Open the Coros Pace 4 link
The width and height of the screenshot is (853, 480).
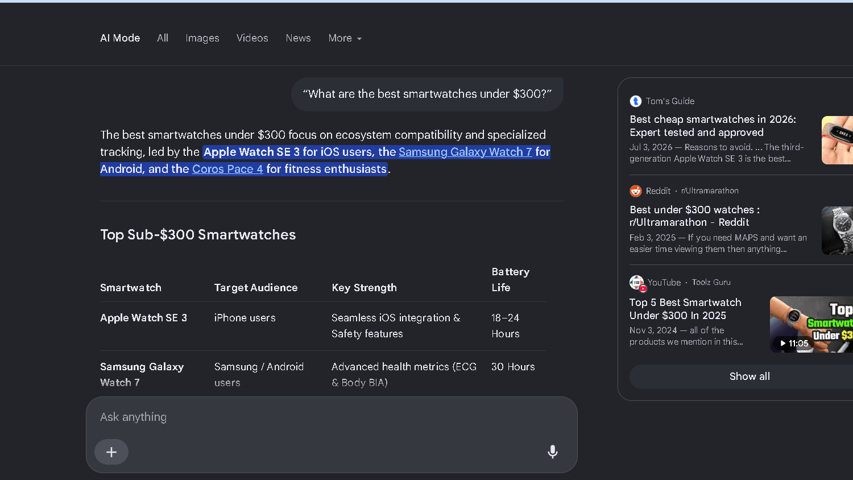(x=227, y=169)
